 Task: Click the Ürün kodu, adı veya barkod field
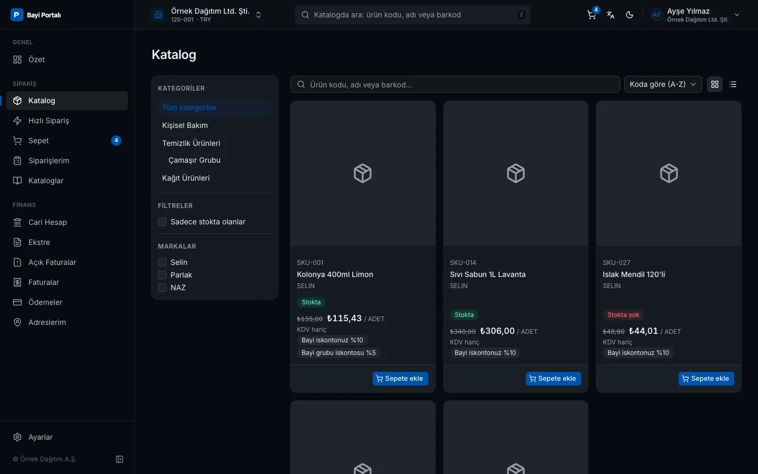pos(455,84)
